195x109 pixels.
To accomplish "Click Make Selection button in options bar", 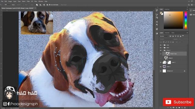I will coord(19,5).
